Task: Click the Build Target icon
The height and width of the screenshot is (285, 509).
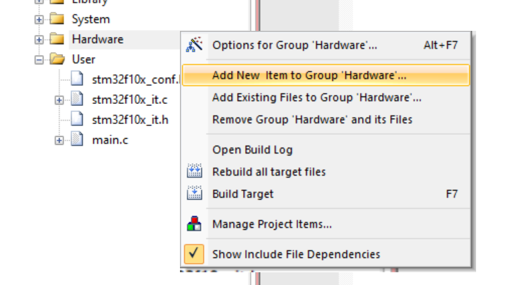Action: [x=194, y=194]
